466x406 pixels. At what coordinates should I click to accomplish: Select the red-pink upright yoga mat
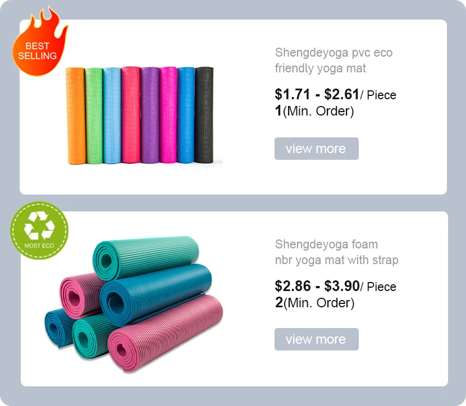point(131,116)
